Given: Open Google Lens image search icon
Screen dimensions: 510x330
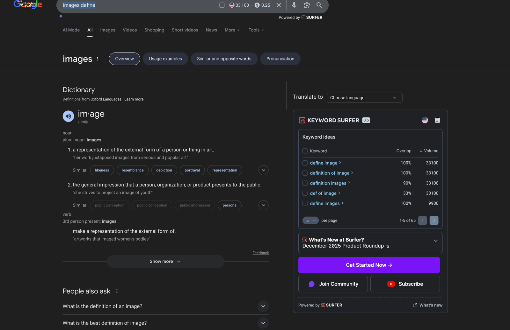Looking at the screenshot, I should coord(307,5).
